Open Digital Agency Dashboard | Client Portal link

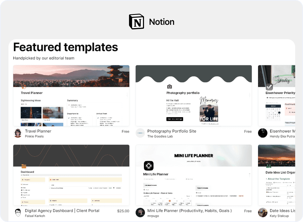62,211
